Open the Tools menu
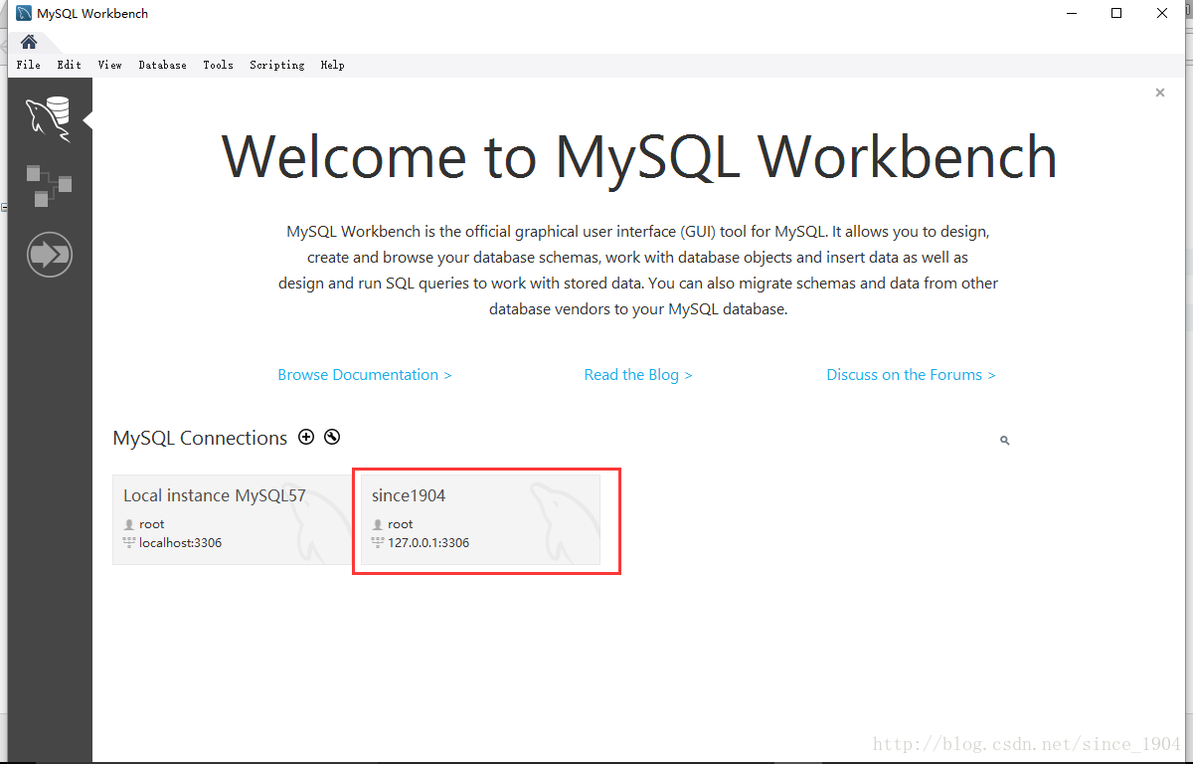 click(219, 65)
